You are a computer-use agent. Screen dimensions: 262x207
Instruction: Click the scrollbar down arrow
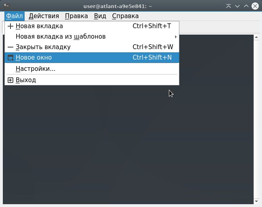(256, 201)
